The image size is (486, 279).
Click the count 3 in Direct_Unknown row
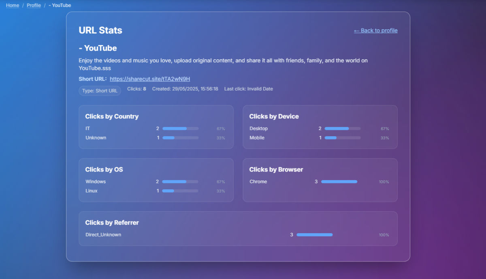coord(292,235)
